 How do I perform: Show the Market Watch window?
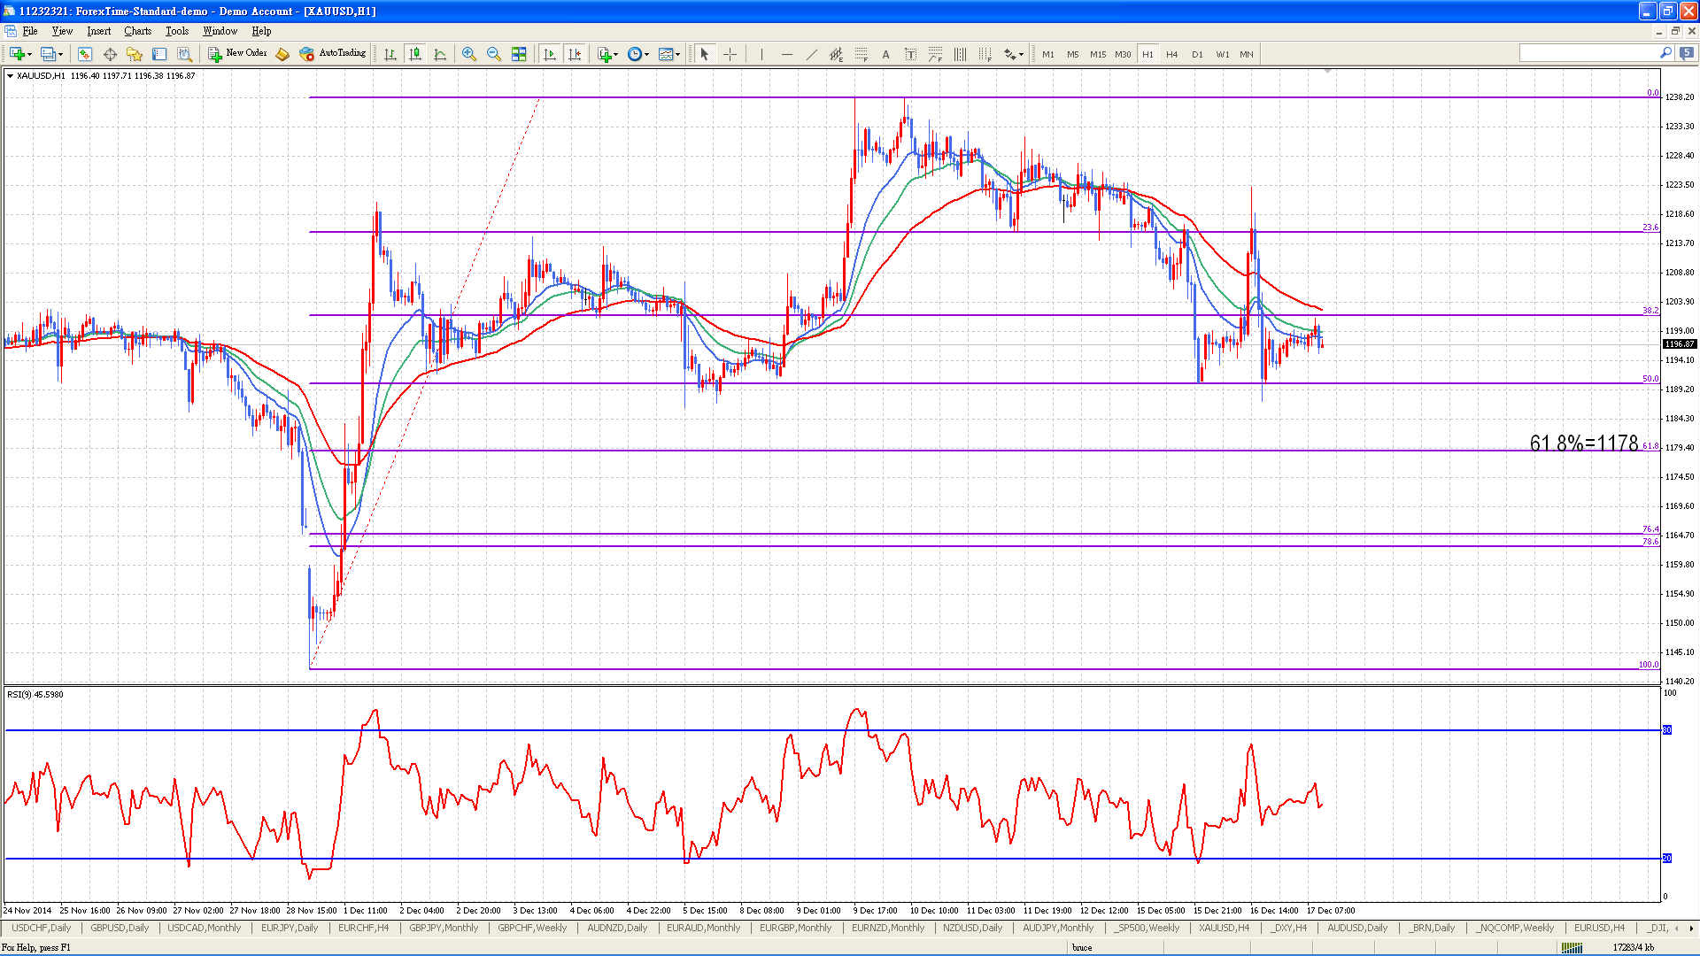click(x=85, y=54)
